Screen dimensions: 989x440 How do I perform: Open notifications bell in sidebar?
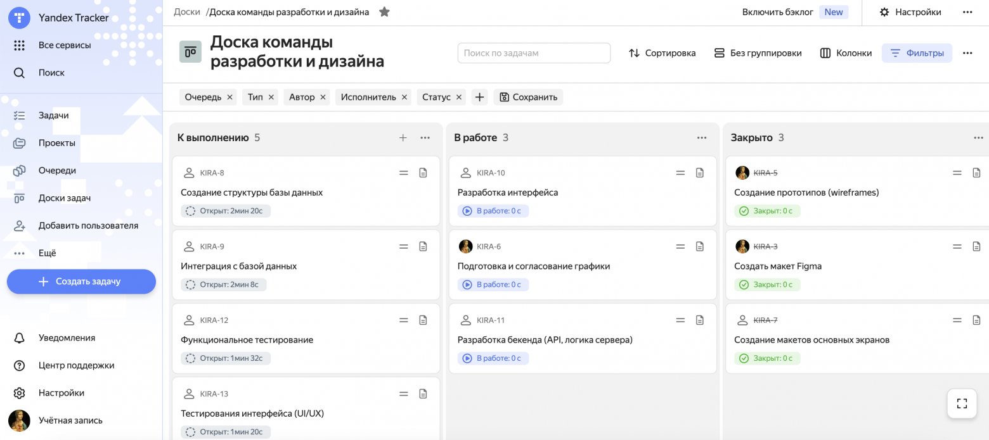point(19,337)
